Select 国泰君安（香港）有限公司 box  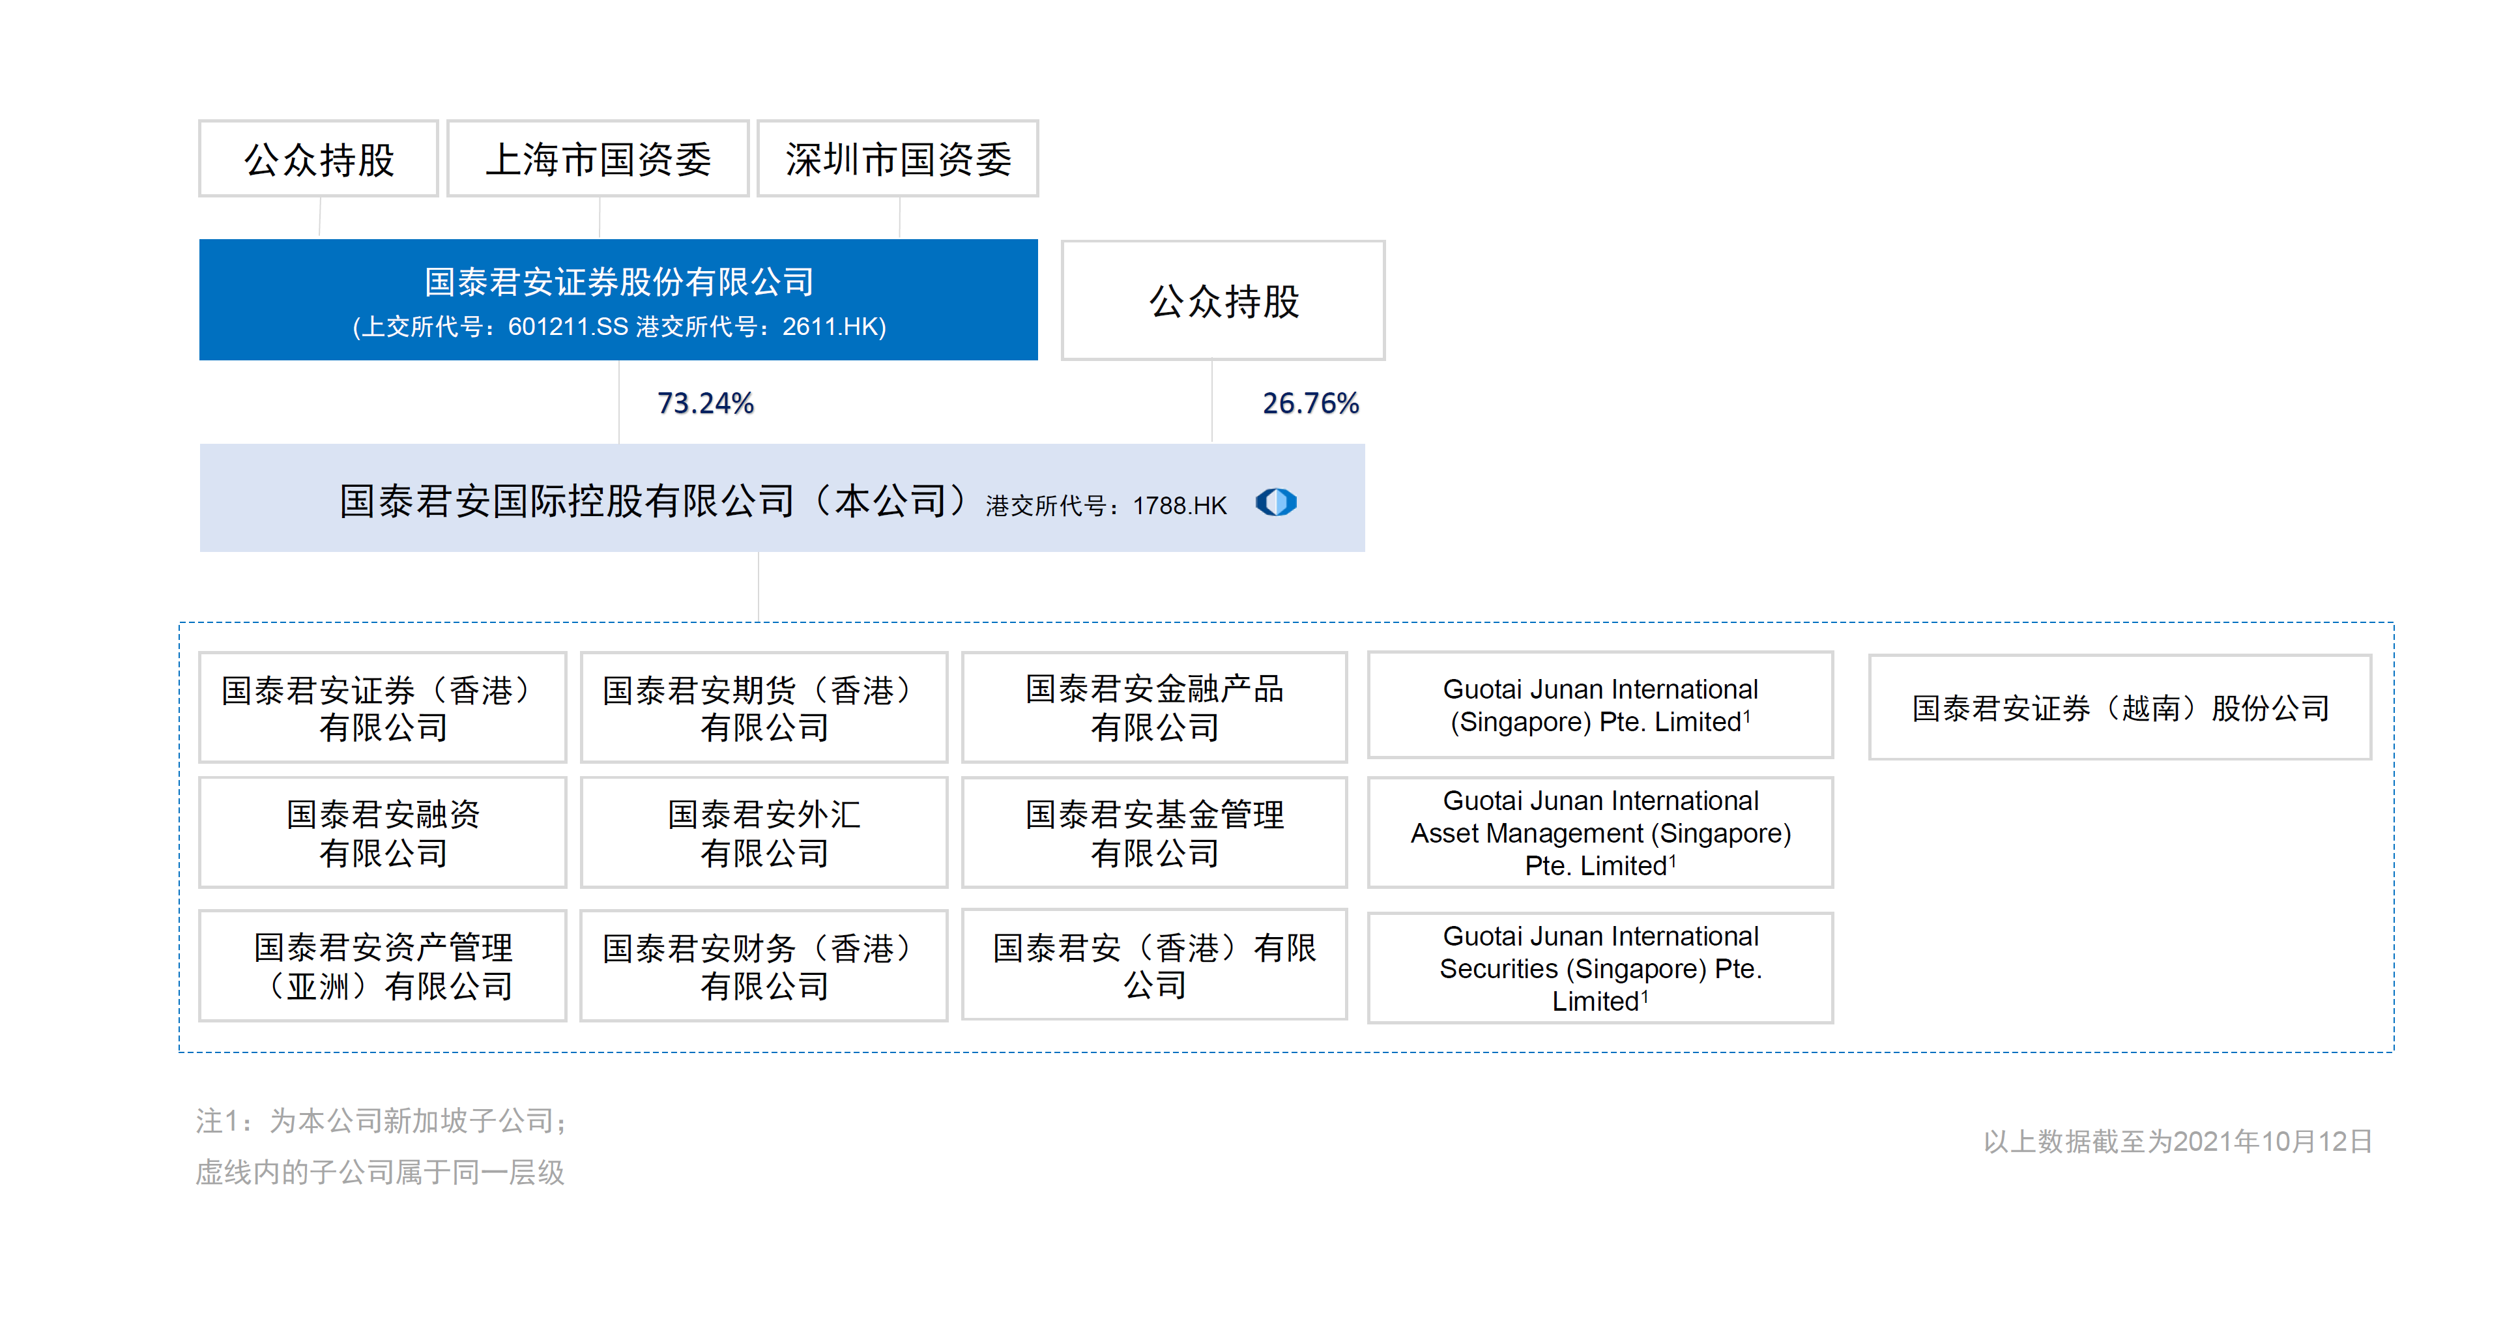click(1155, 964)
